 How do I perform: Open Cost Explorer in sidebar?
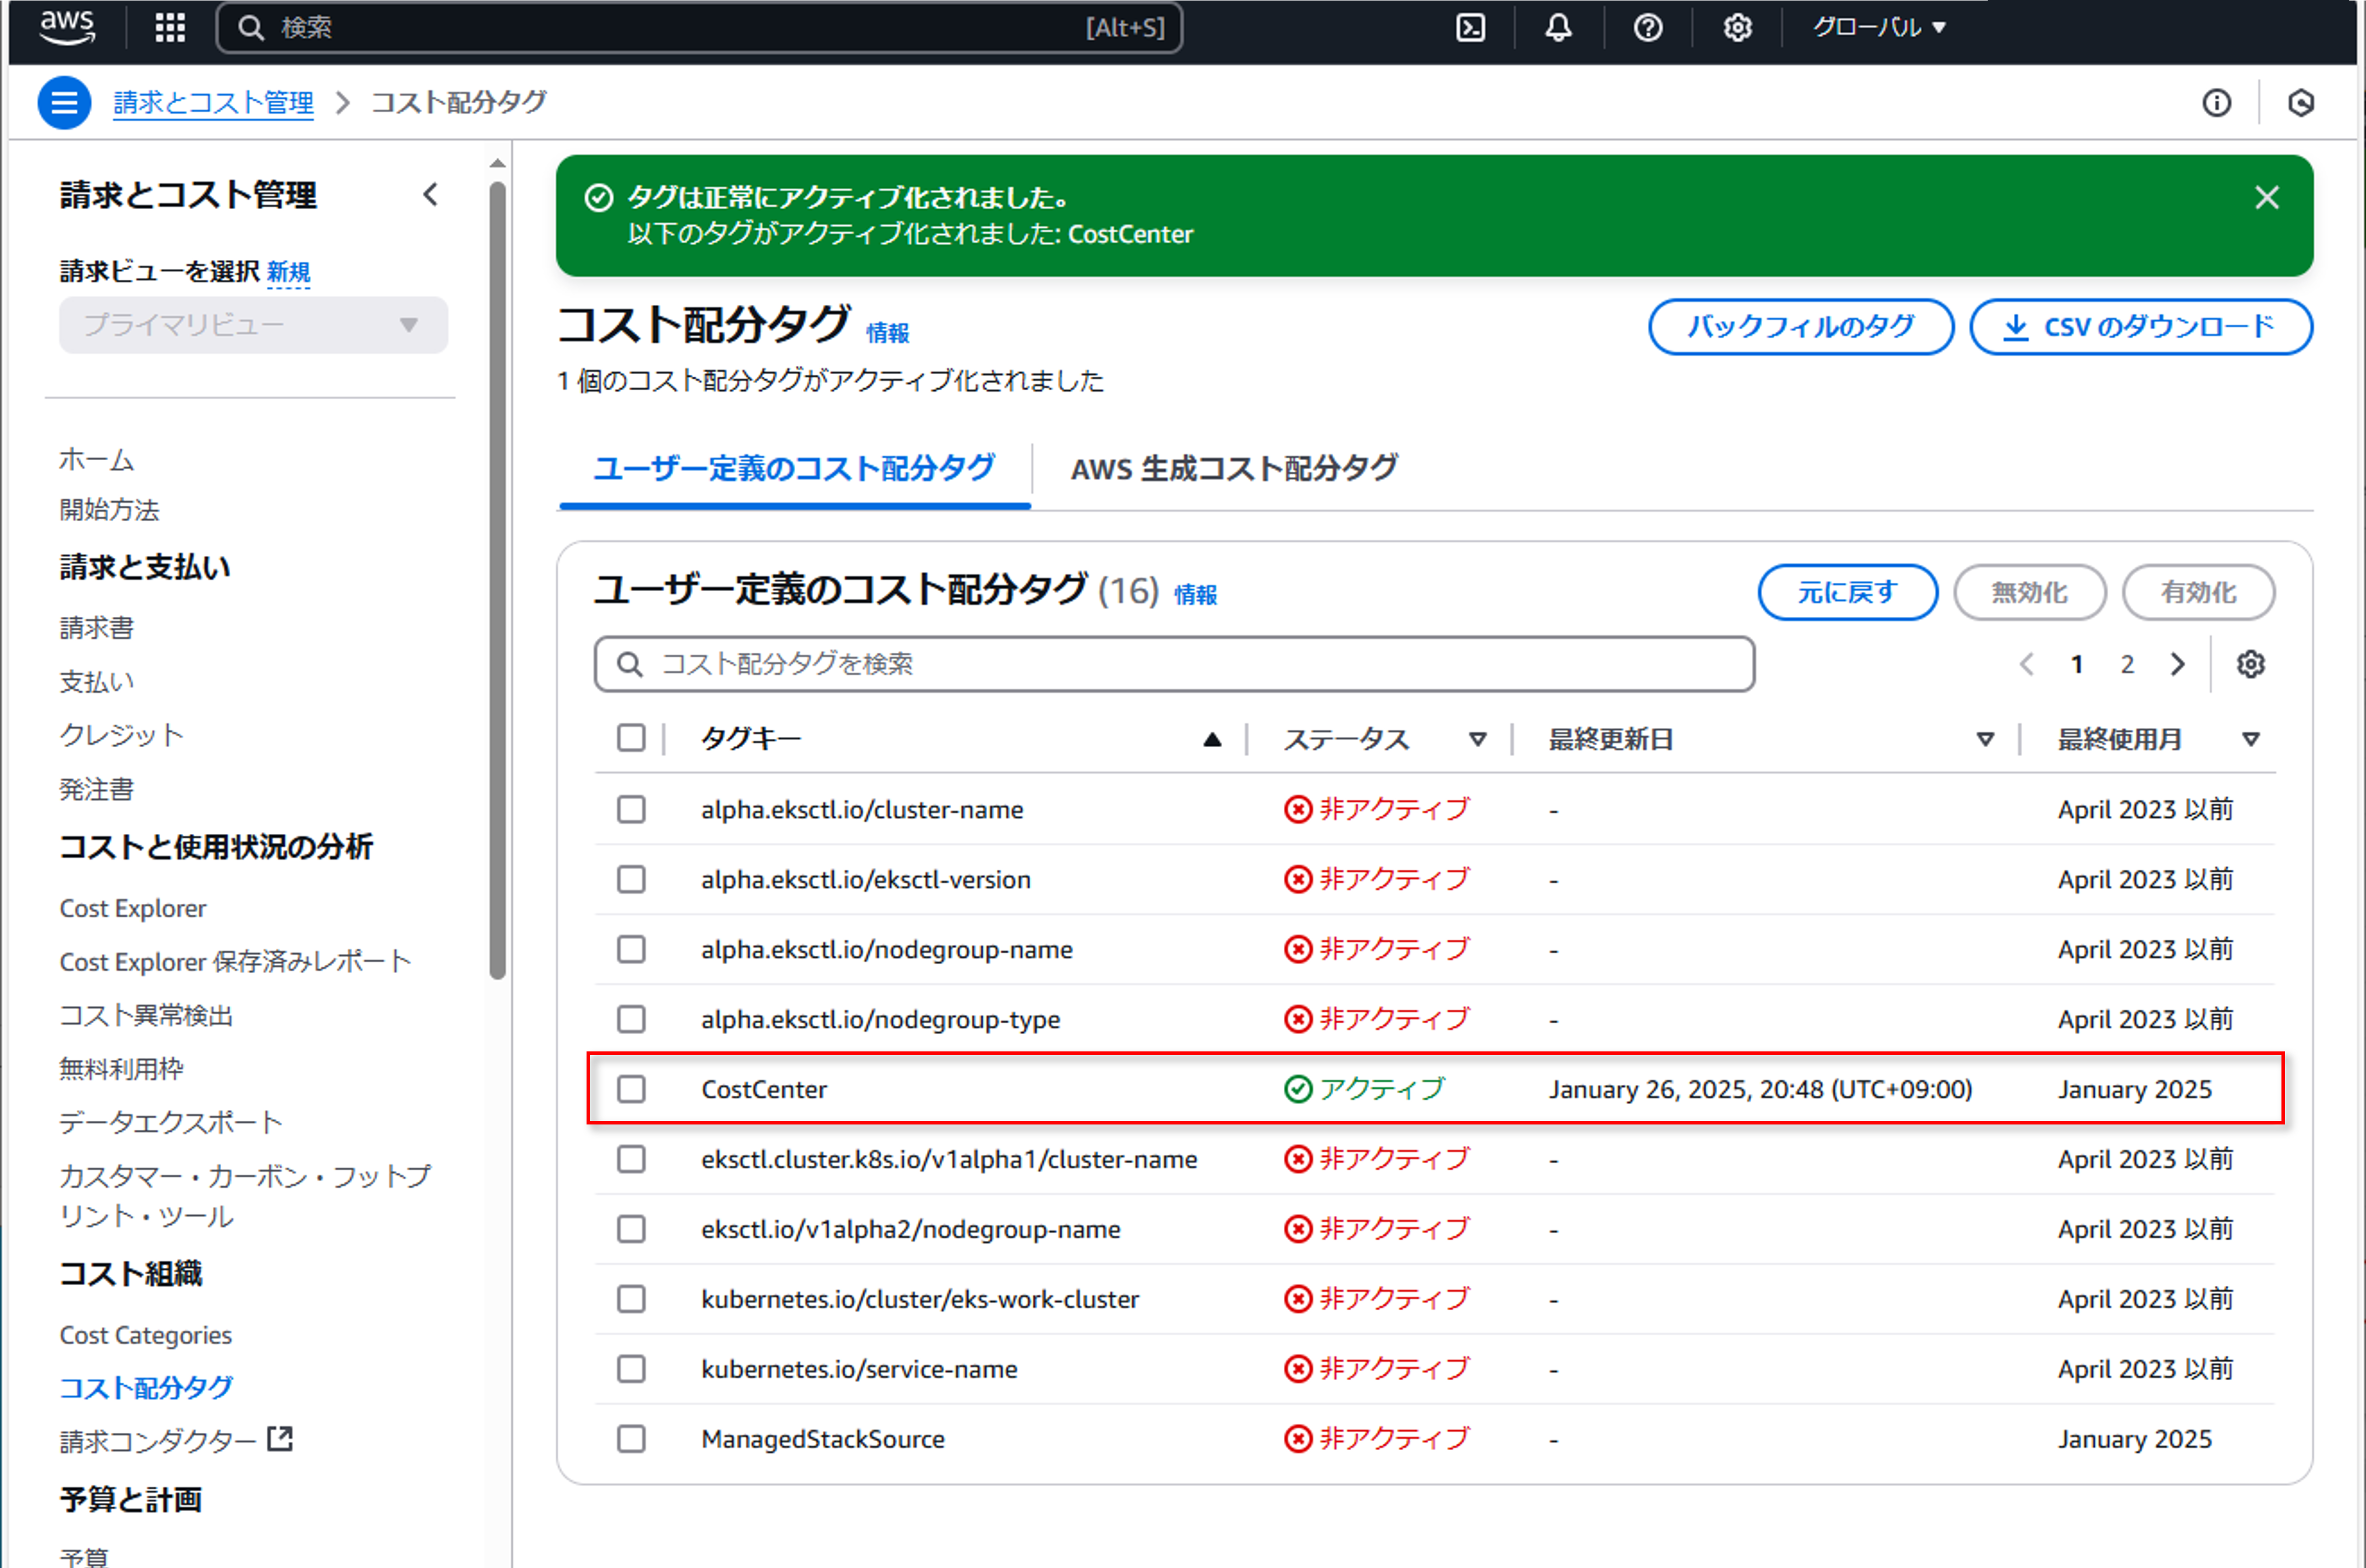click(x=133, y=908)
